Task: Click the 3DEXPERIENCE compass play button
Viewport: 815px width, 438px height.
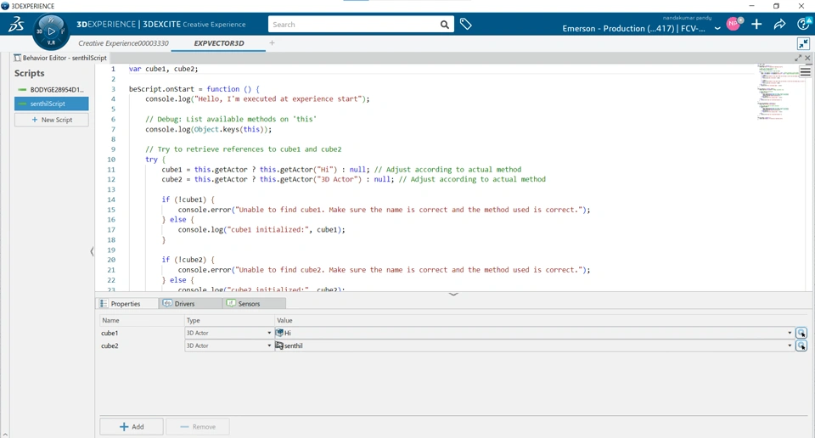Action: (x=51, y=31)
